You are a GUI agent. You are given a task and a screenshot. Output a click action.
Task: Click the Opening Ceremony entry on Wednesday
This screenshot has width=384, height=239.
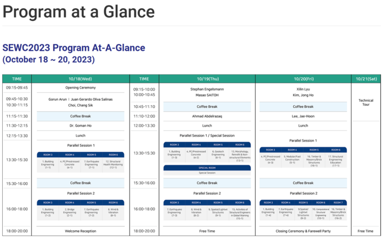80,87
